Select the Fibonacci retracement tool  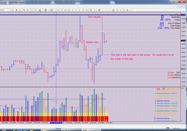[117, 10]
